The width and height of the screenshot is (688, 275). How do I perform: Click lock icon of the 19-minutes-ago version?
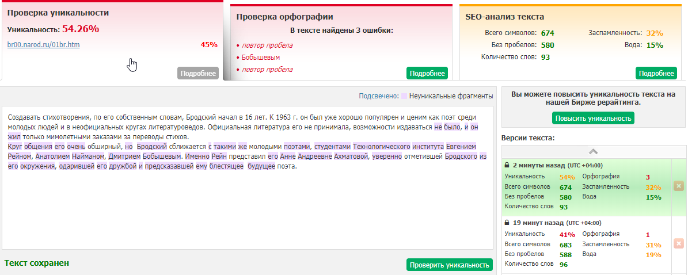(x=507, y=223)
